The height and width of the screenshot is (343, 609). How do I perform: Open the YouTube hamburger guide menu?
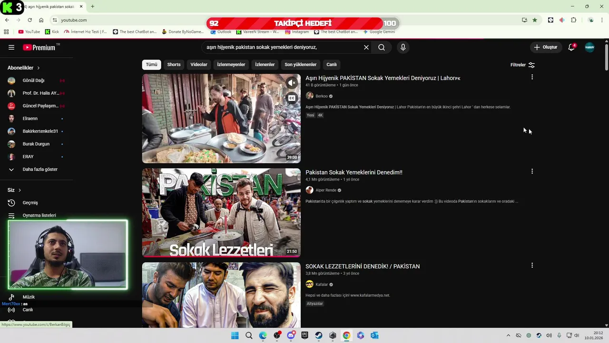click(11, 47)
